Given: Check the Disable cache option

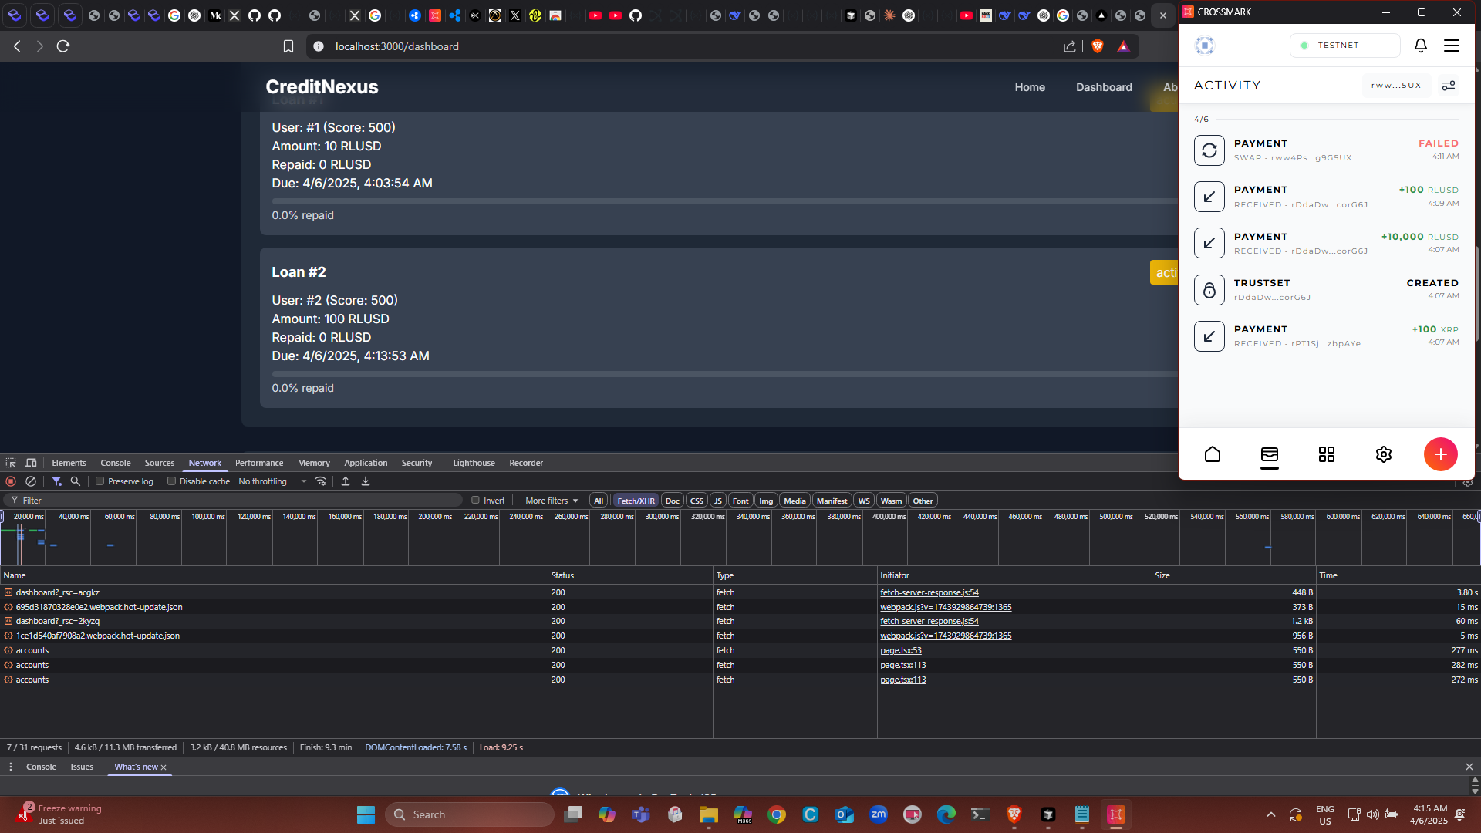Looking at the screenshot, I should click(172, 481).
